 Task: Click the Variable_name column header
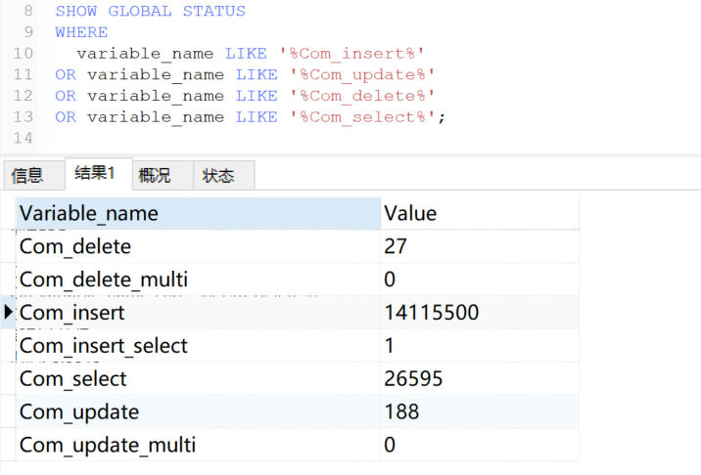(x=198, y=213)
